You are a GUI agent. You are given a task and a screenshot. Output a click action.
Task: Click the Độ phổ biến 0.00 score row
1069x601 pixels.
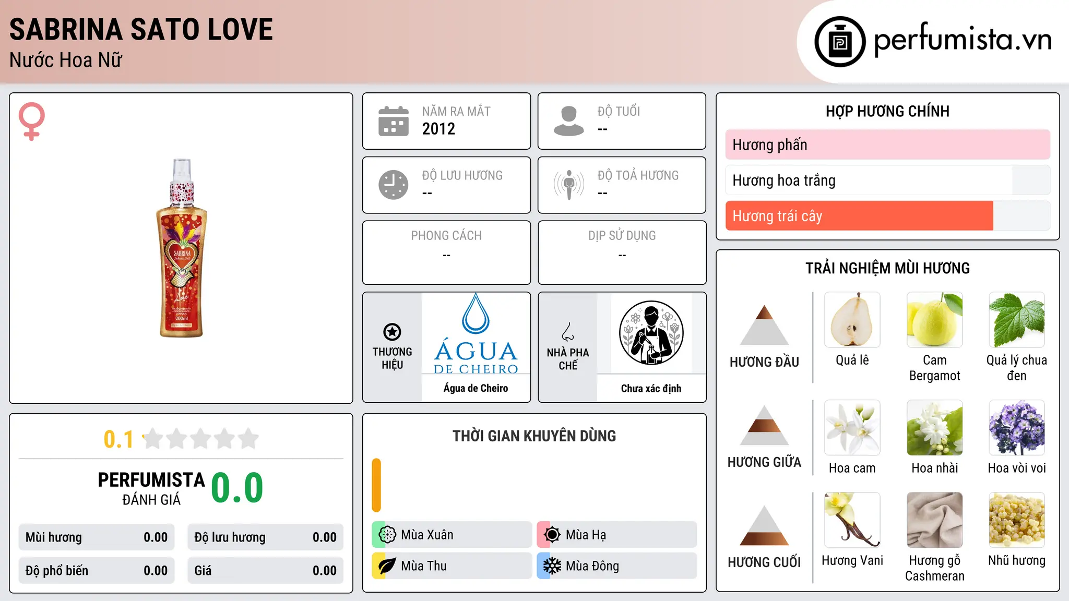tap(97, 571)
